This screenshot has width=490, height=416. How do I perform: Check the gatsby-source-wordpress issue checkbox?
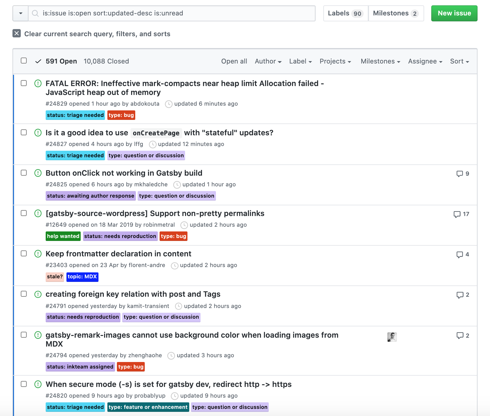coord(24,213)
